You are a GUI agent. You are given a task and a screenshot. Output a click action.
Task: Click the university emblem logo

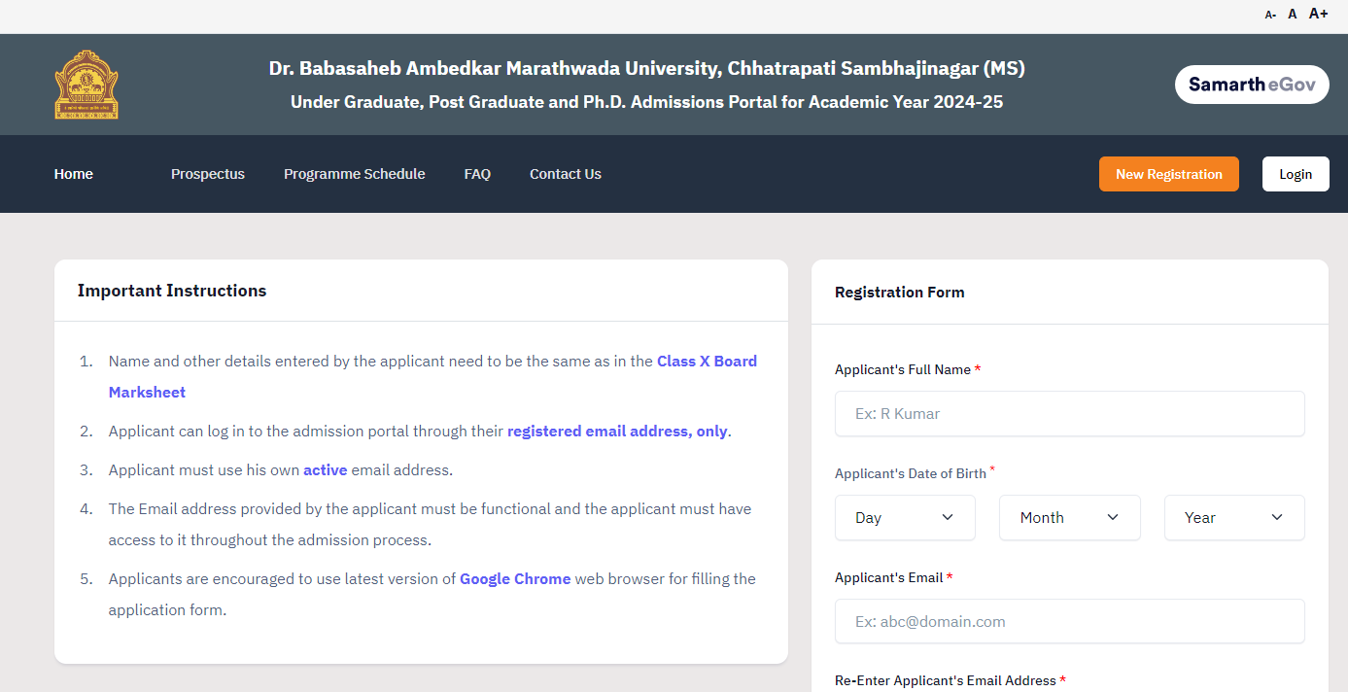[x=86, y=84]
